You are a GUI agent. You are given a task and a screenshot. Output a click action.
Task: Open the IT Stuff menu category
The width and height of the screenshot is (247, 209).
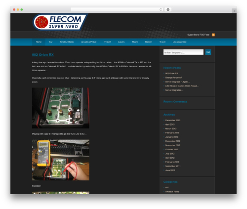(107, 42)
